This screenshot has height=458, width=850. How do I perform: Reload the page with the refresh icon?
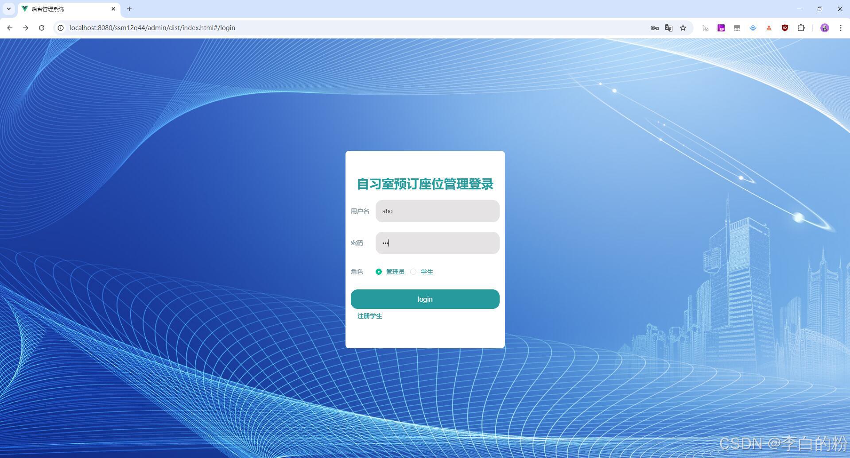[42, 28]
